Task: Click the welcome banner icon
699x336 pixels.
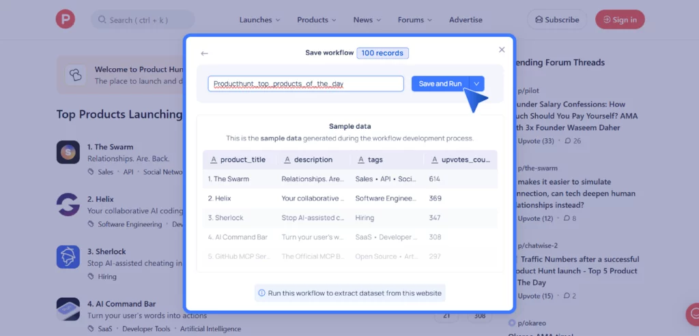Action: pyautogui.click(x=75, y=75)
